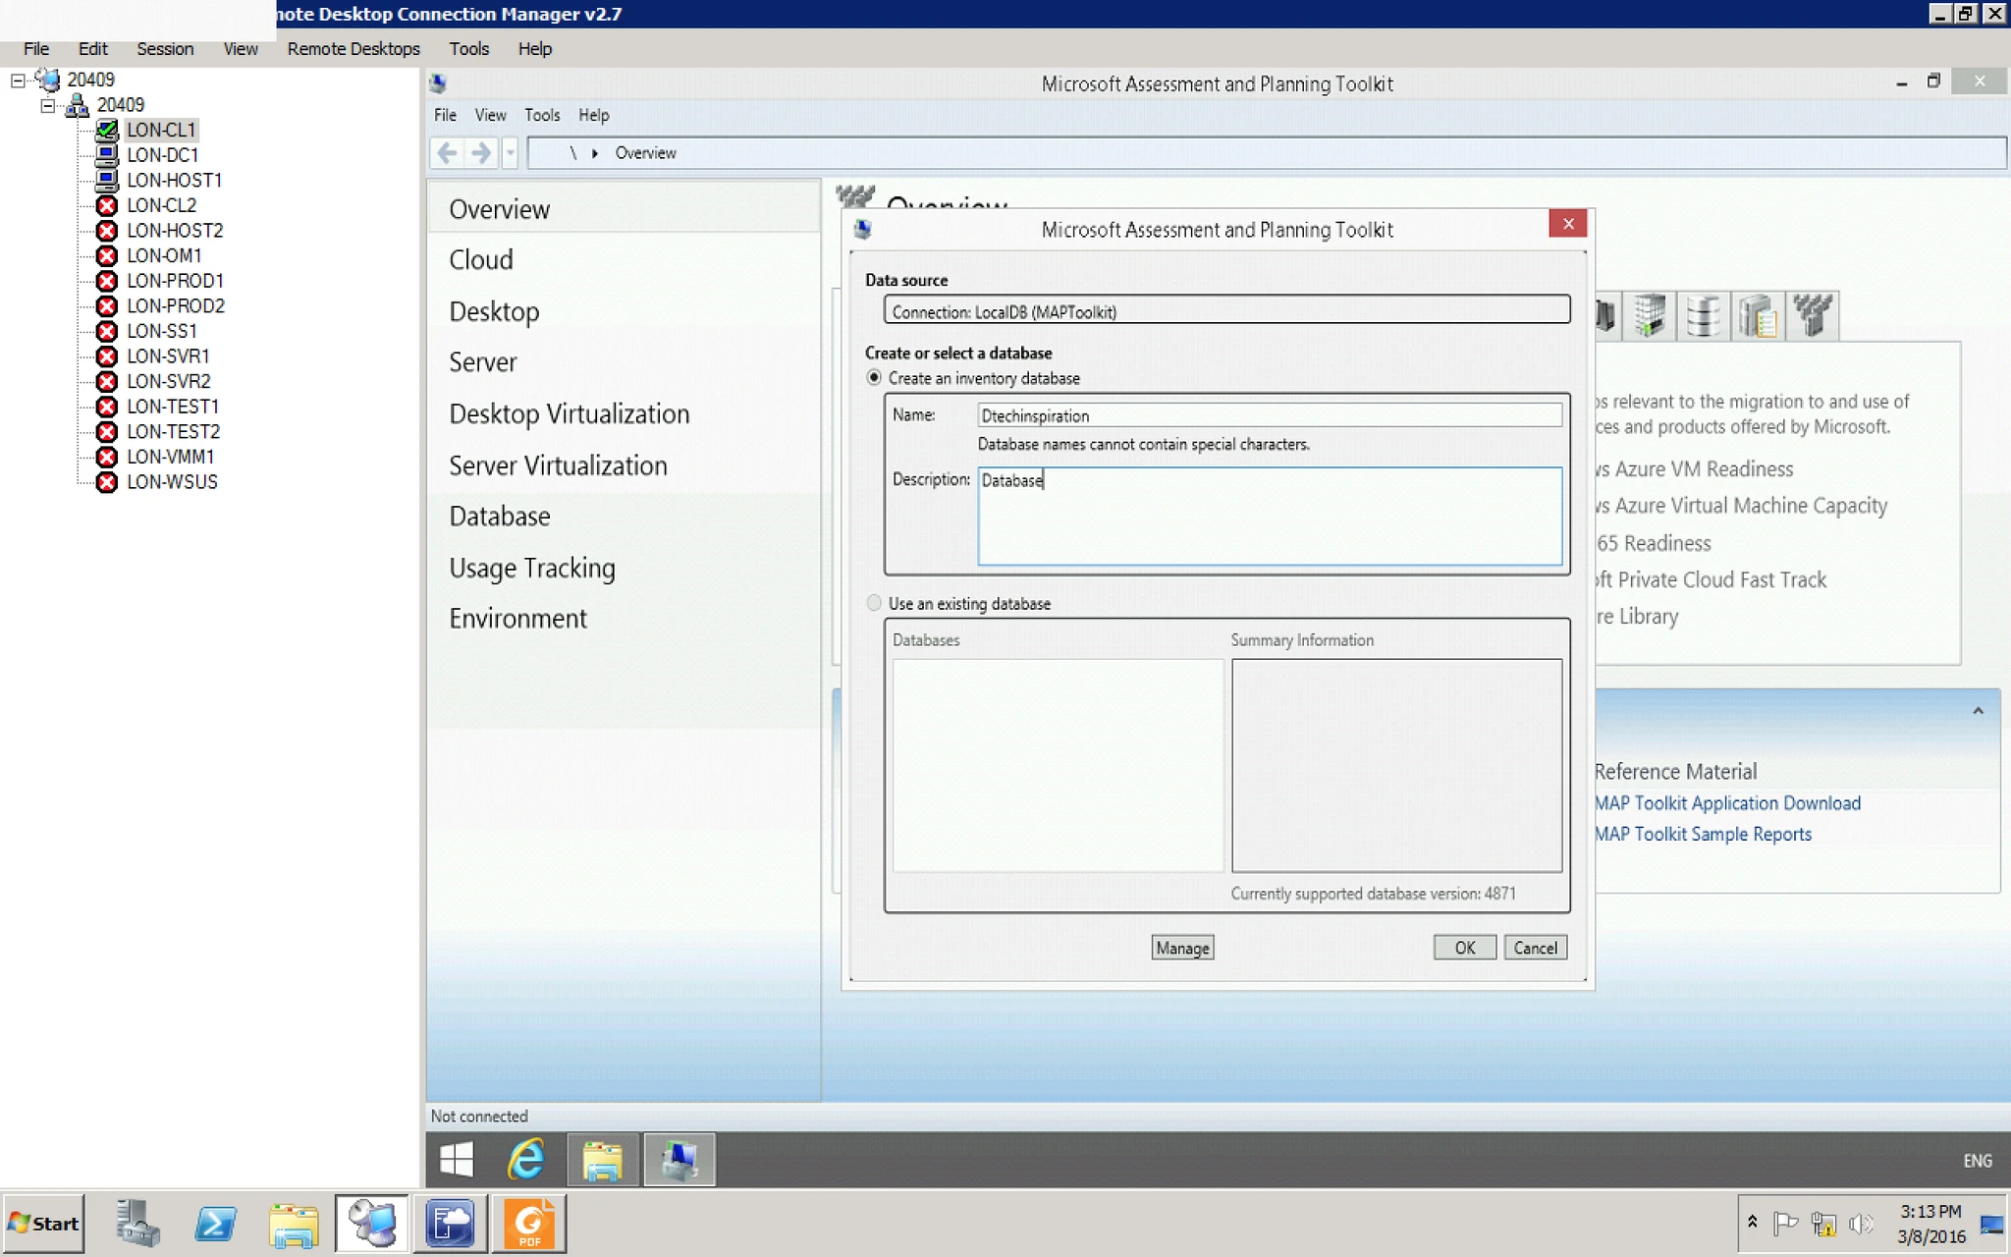The width and height of the screenshot is (2011, 1257).
Task: Click the Connection LocalDB data source field
Action: click(1226, 311)
